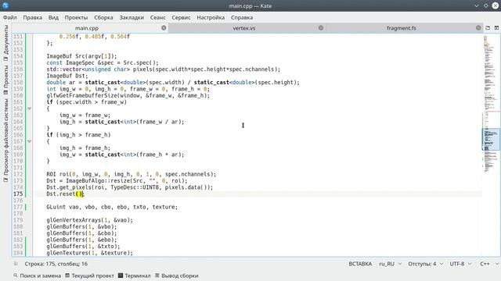The height and width of the screenshot is (281, 501).
Task: Toggle the ВСТАВКА insert mode indicator
Action: point(360,264)
